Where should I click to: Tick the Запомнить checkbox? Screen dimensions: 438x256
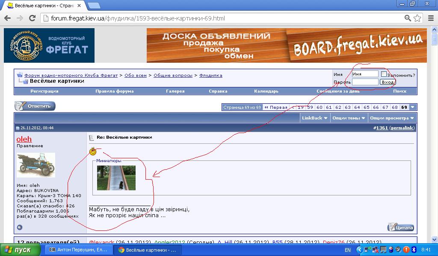[384, 74]
